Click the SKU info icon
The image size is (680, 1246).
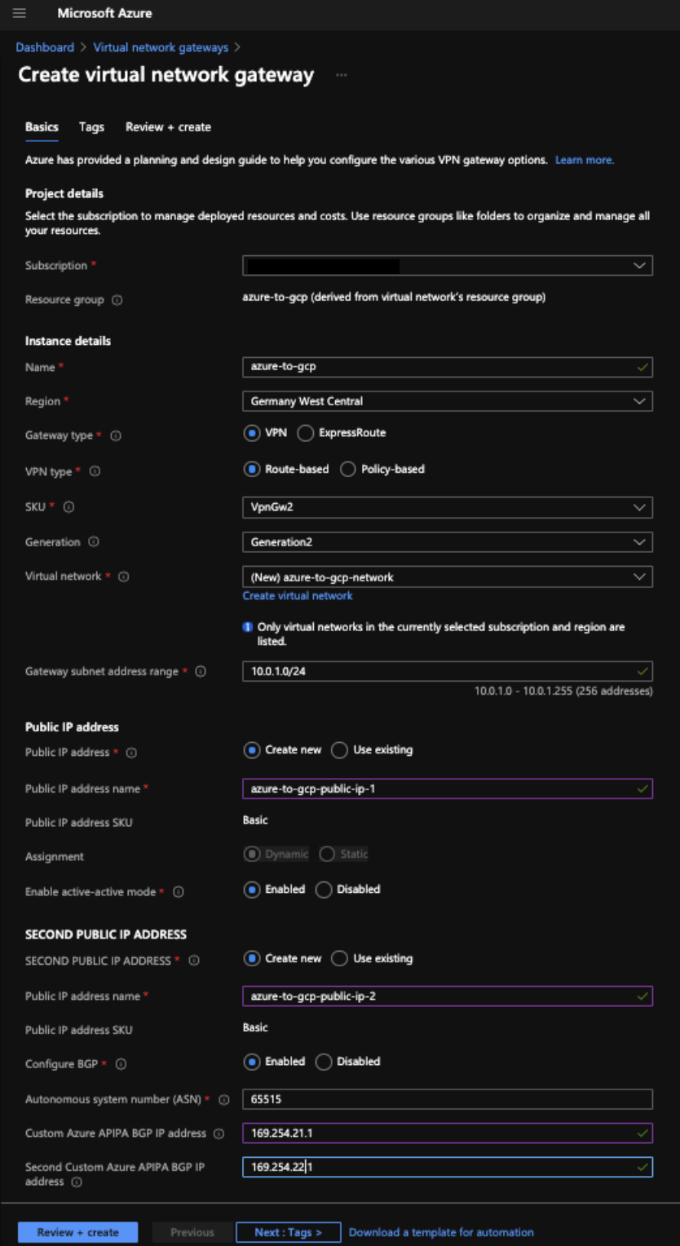(x=68, y=507)
